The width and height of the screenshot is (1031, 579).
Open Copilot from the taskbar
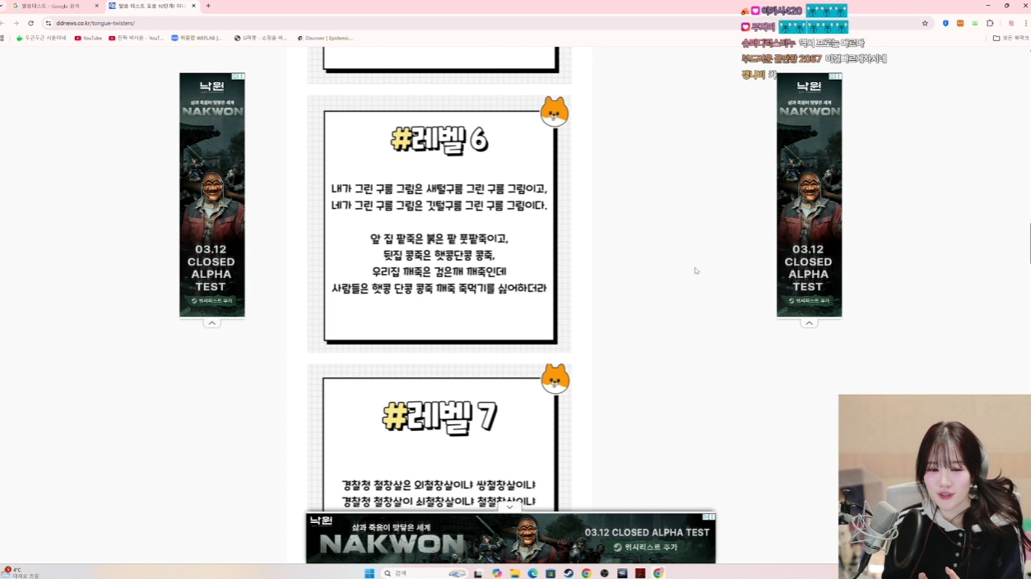pos(496,573)
